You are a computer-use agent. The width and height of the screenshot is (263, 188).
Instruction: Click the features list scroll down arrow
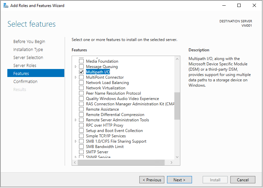(x=177, y=157)
